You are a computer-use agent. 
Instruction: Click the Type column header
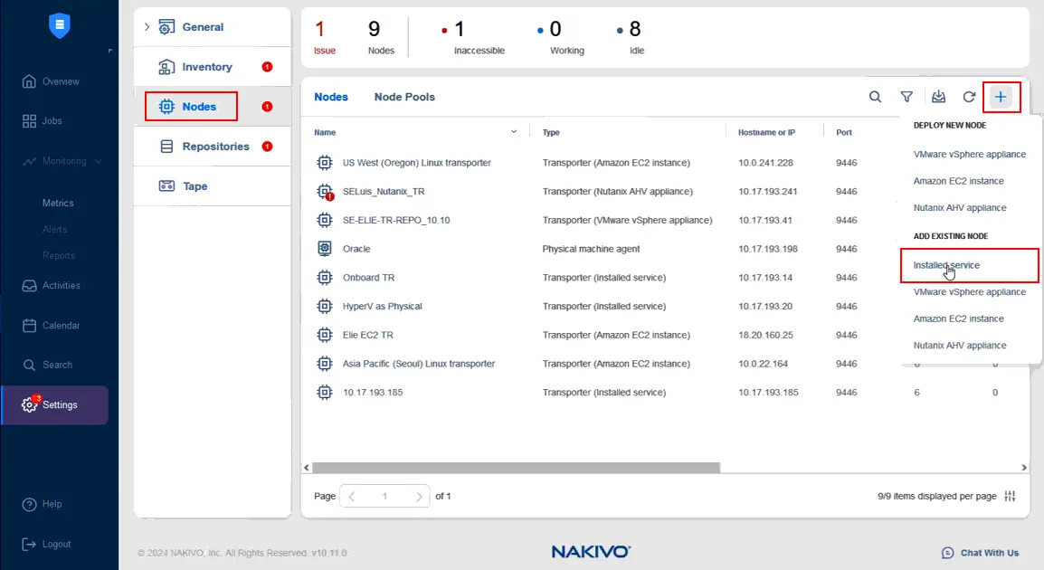point(551,132)
